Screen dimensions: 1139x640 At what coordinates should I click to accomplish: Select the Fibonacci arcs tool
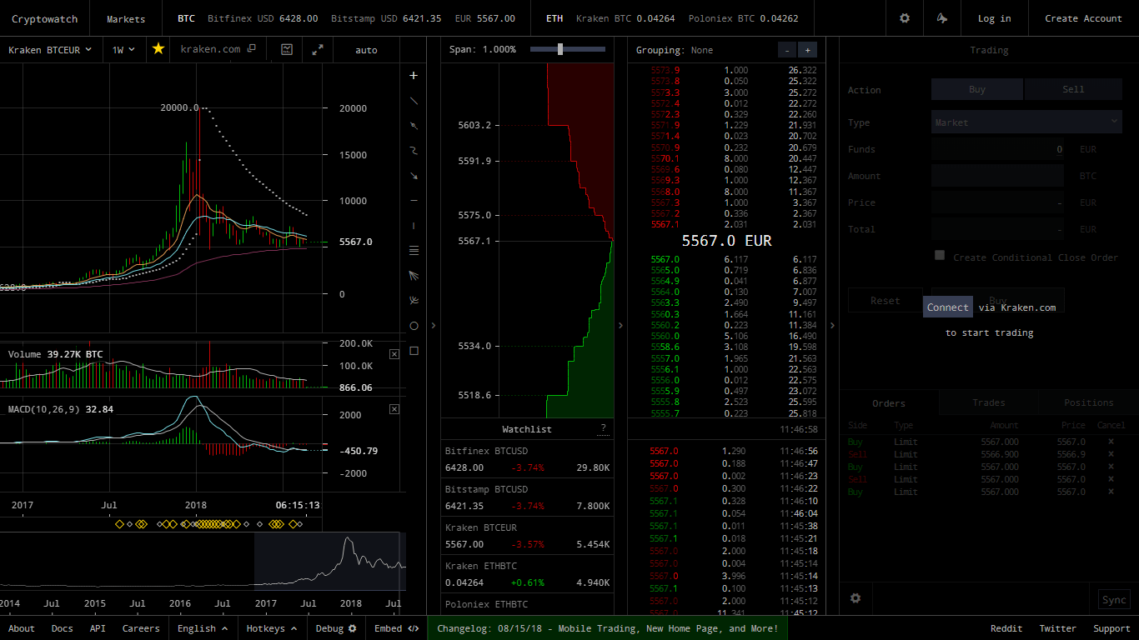click(414, 301)
